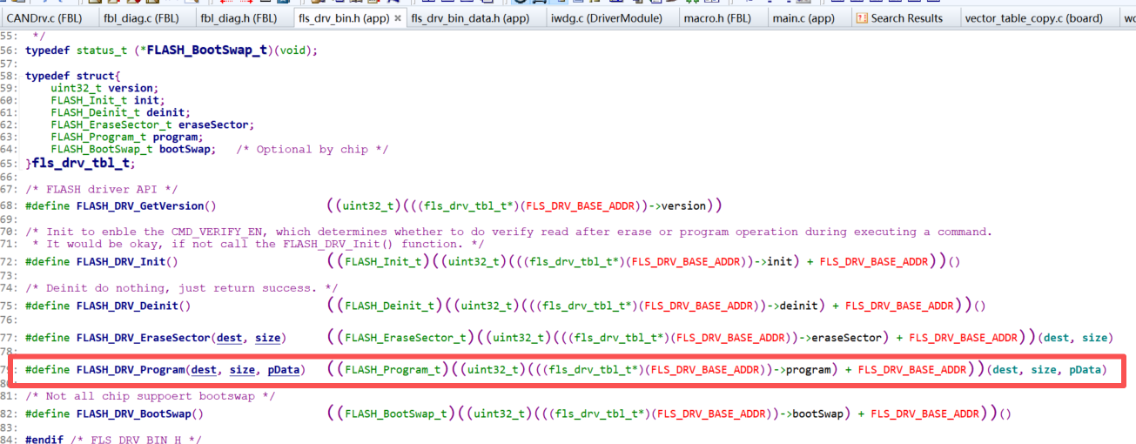1136x444 pixels.
Task: Click the Search Results tab icon
Action: [861, 17]
